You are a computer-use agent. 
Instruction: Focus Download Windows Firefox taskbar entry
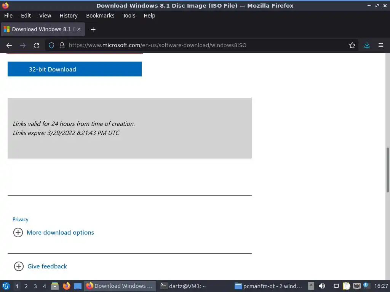[x=120, y=286]
